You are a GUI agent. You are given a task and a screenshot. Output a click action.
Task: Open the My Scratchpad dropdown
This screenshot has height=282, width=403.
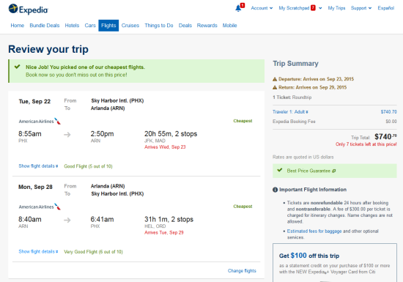[300, 8]
